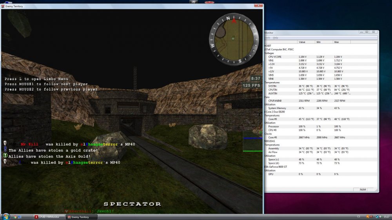The height and width of the screenshot is (220, 392).
Task: Select the Processor utilization row
Action: 321,127
